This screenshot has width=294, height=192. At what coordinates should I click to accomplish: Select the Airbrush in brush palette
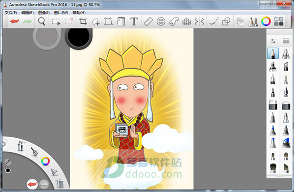coord(286,53)
